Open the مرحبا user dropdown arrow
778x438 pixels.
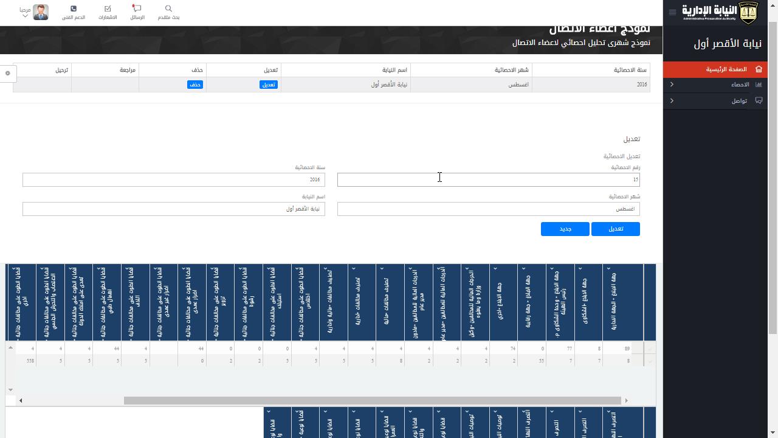[x=25, y=16]
